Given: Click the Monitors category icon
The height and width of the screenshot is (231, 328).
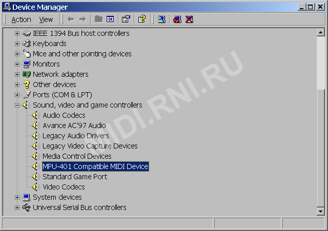Looking at the screenshot, I should (x=27, y=64).
